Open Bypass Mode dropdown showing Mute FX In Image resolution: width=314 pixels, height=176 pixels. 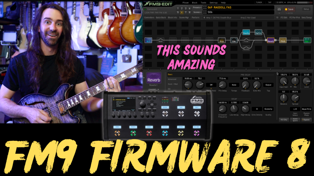307,109
